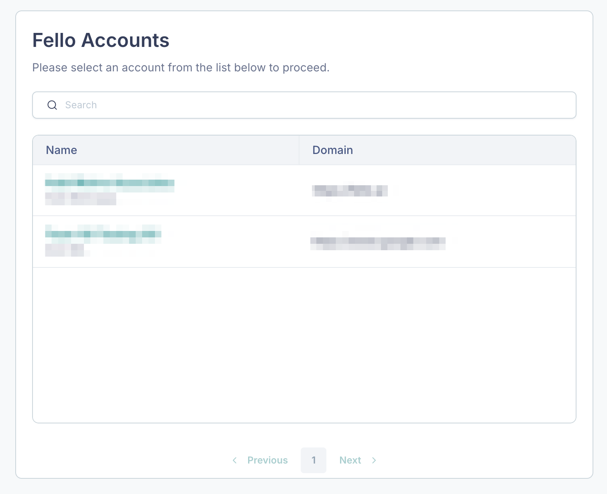607x494 pixels.
Task: Click the right chevron beside Next
Action: 374,460
